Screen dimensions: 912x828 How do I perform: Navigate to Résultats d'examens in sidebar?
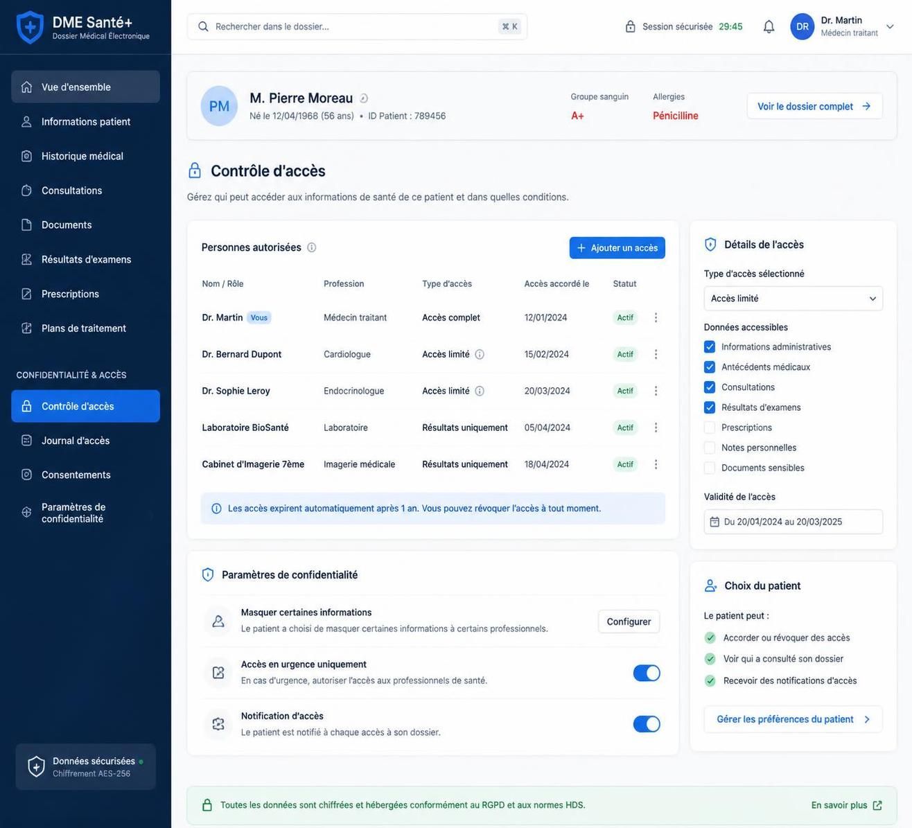point(85,259)
